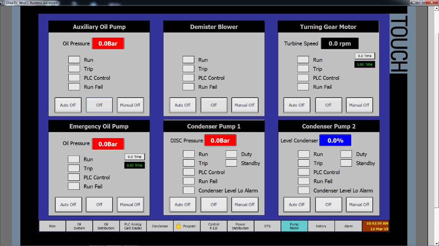Click Condenser Pump 2 Standby indicator

click(x=346, y=163)
